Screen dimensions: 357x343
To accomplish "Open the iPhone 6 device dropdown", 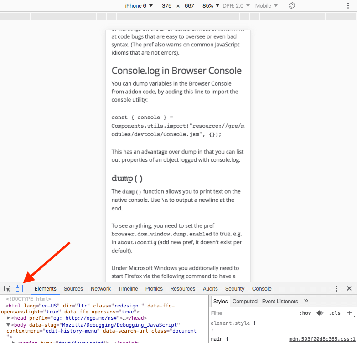I will [139, 5].
